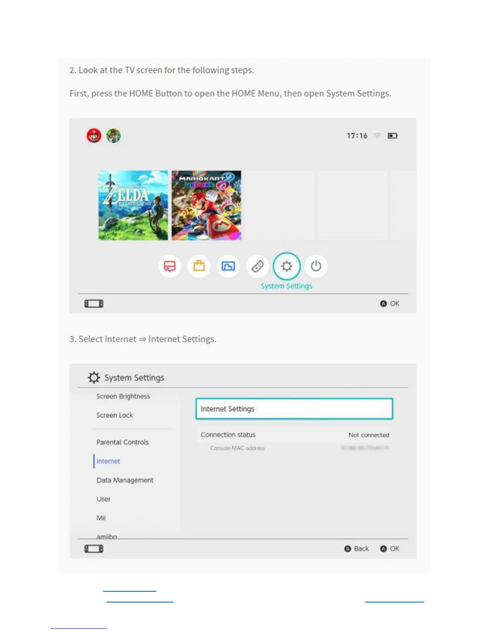Click the first empty game tile slot

(280, 205)
